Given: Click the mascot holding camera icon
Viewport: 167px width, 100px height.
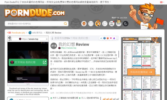Looking at the screenshot, I should [x=98, y=24].
